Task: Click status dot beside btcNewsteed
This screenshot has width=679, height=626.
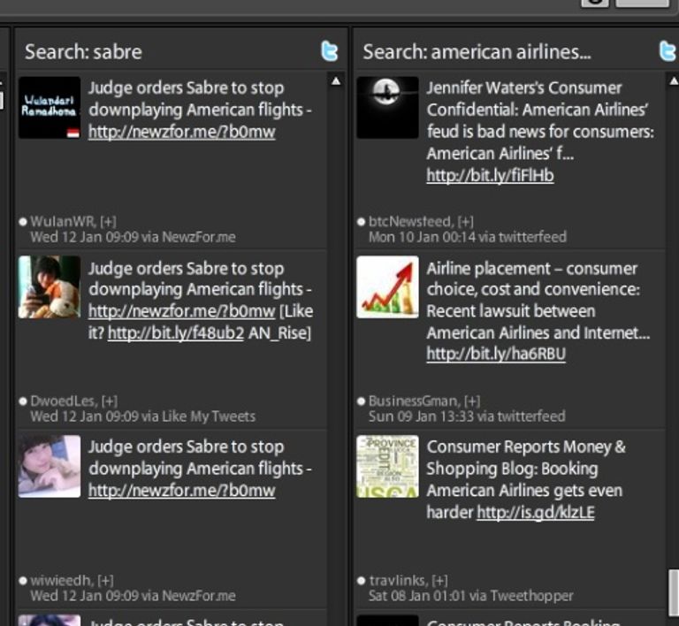Action: (361, 222)
